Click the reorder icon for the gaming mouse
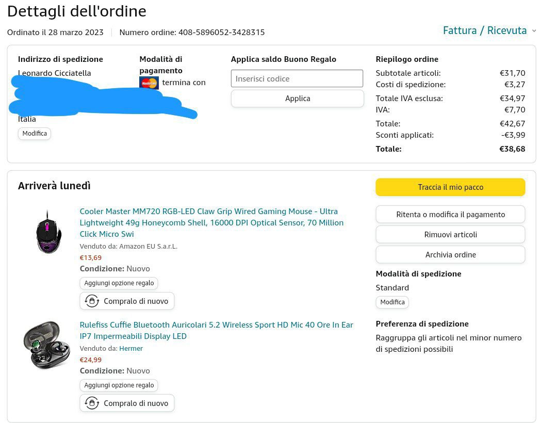The image size is (557, 423). (92, 301)
